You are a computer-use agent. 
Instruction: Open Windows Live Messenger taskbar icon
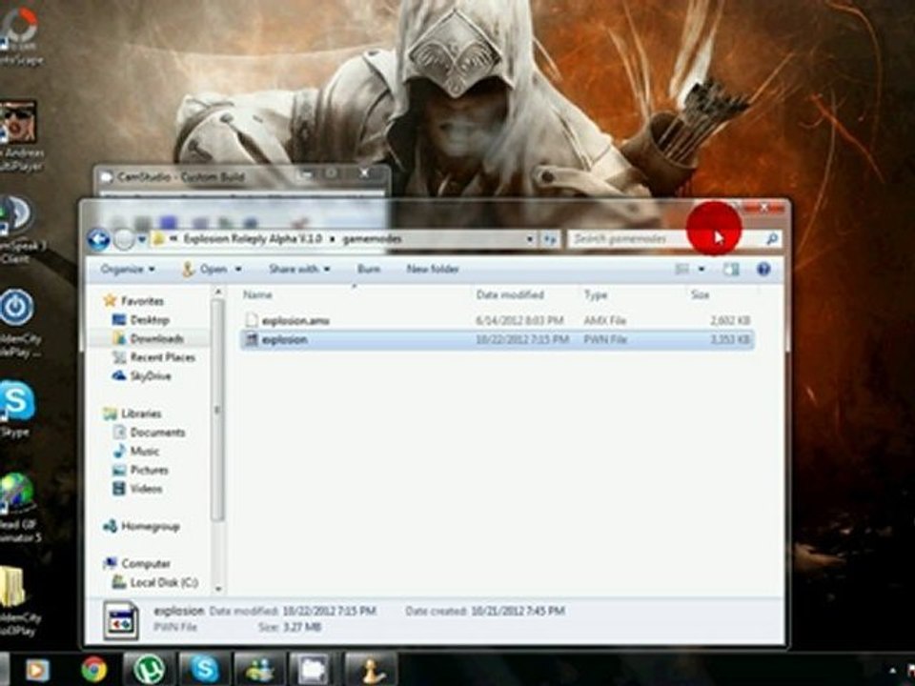259,669
